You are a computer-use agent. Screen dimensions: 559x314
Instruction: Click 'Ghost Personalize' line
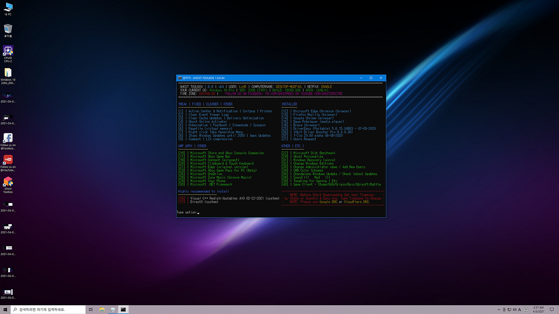click(302, 157)
